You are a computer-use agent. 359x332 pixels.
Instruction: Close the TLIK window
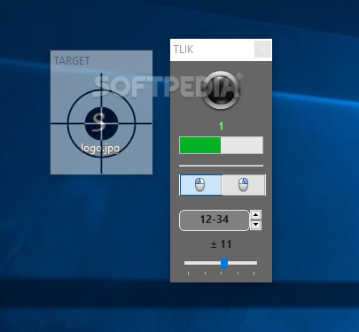tap(262, 50)
